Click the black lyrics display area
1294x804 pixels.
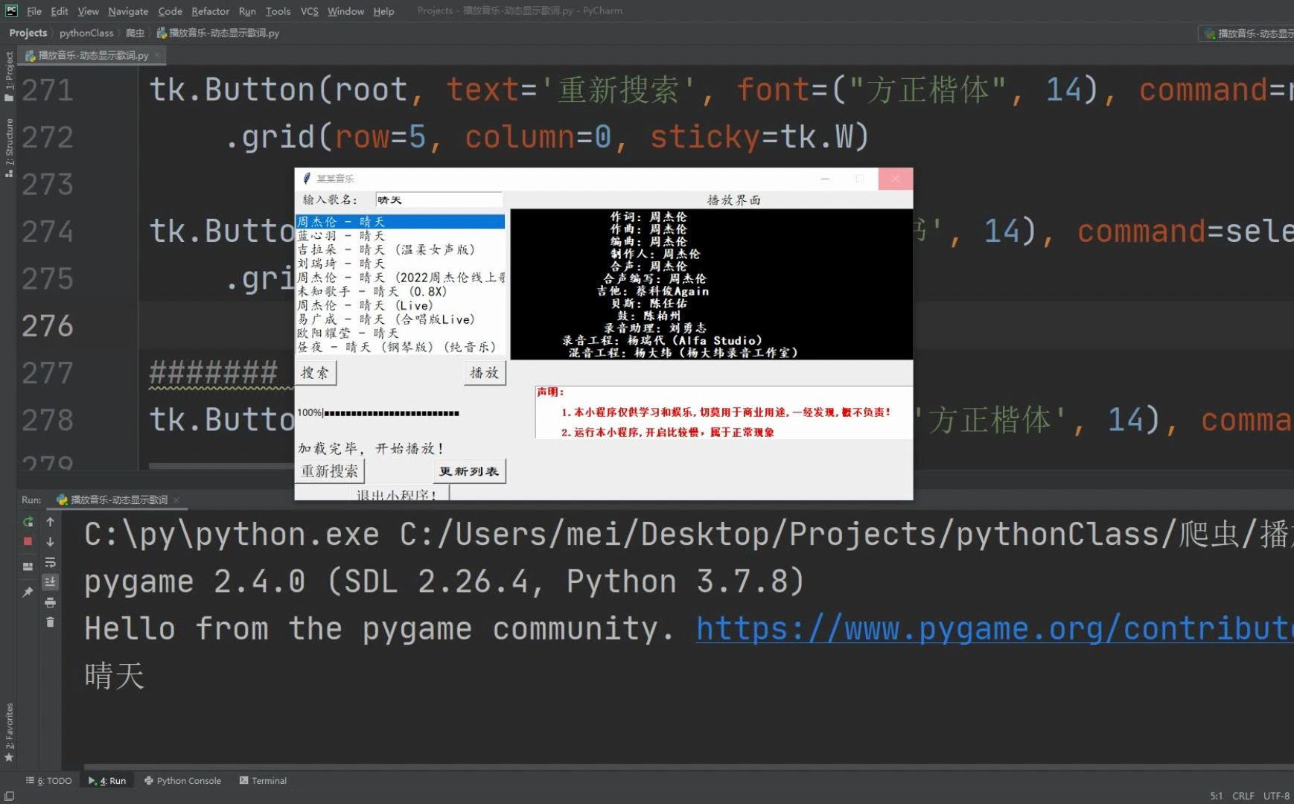click(712, 284)
